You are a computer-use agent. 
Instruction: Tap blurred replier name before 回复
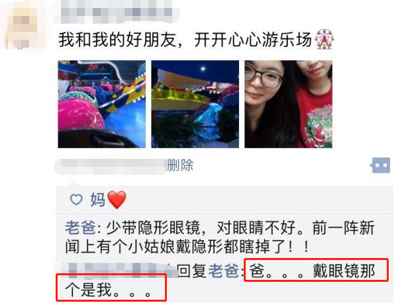coord(117,271)
